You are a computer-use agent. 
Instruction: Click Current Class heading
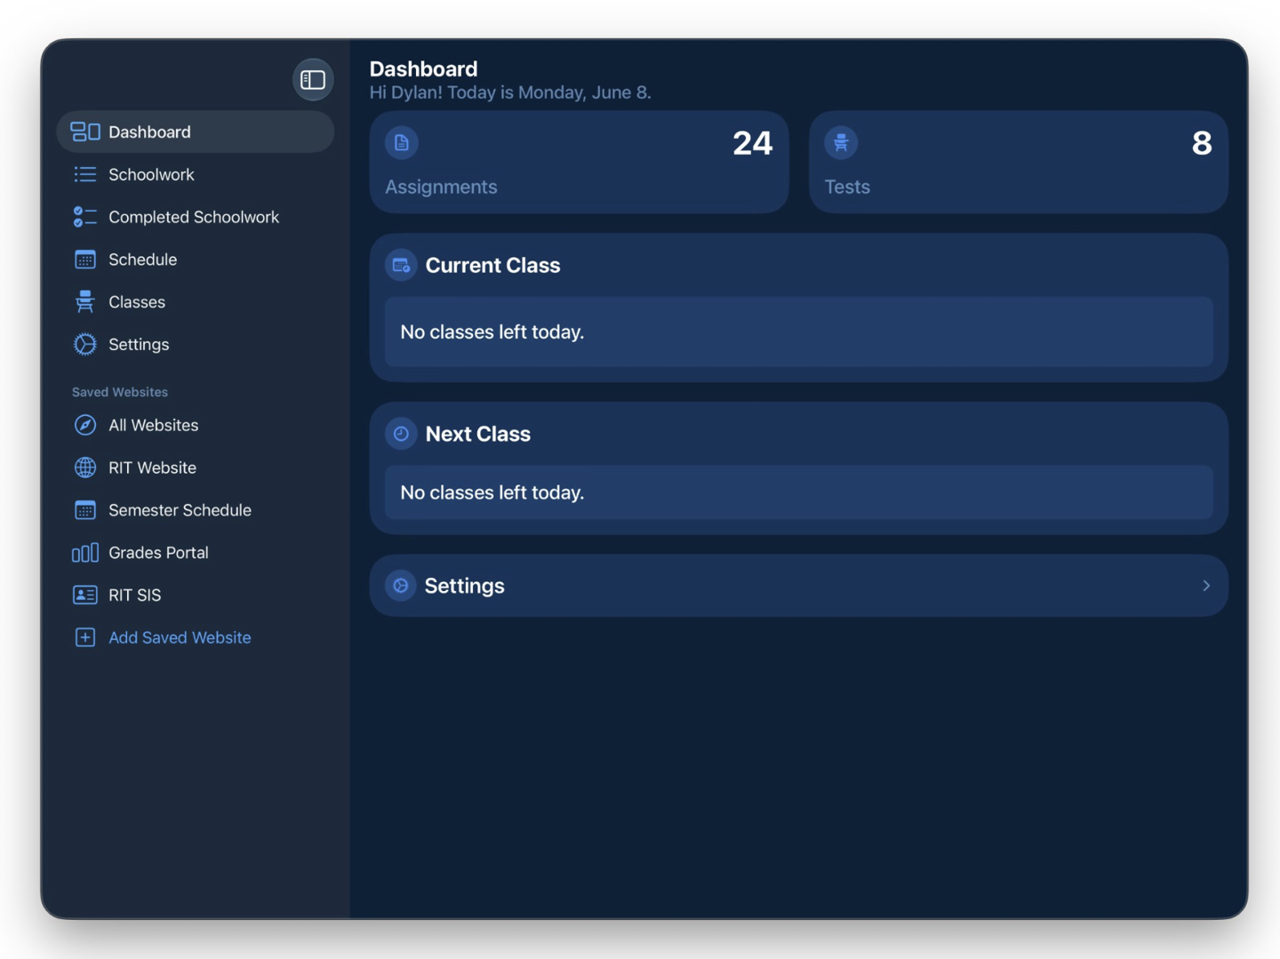pyautogui.click(x=492, y=265)
